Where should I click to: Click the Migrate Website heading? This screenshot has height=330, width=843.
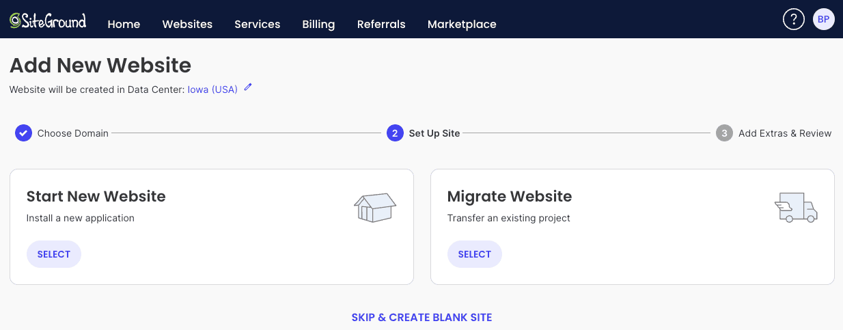(510, 196)
